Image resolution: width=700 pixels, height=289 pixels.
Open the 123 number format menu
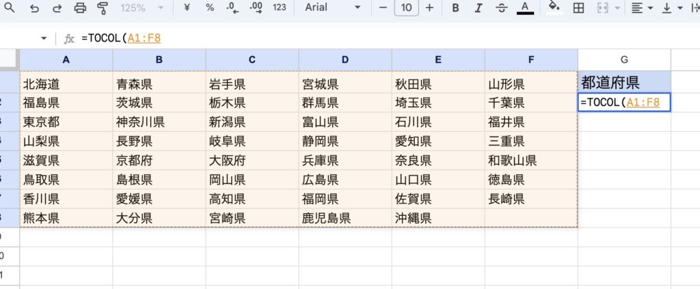[279, 8]
